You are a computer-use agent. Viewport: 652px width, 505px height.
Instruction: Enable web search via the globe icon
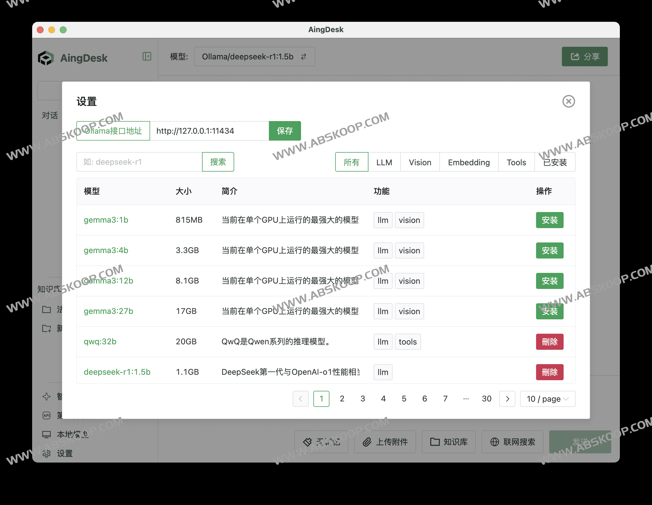coord(494,442)
